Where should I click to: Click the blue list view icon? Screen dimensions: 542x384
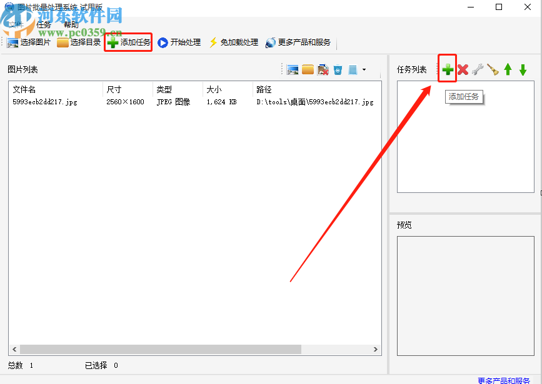pos(353,70)
